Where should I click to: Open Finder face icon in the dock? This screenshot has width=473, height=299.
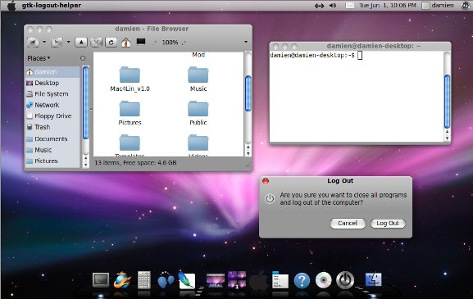(374, 279)
